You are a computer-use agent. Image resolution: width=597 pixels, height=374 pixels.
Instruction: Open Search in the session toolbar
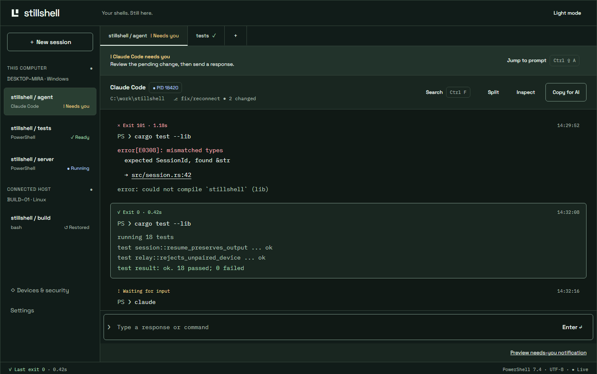point(448,92)
